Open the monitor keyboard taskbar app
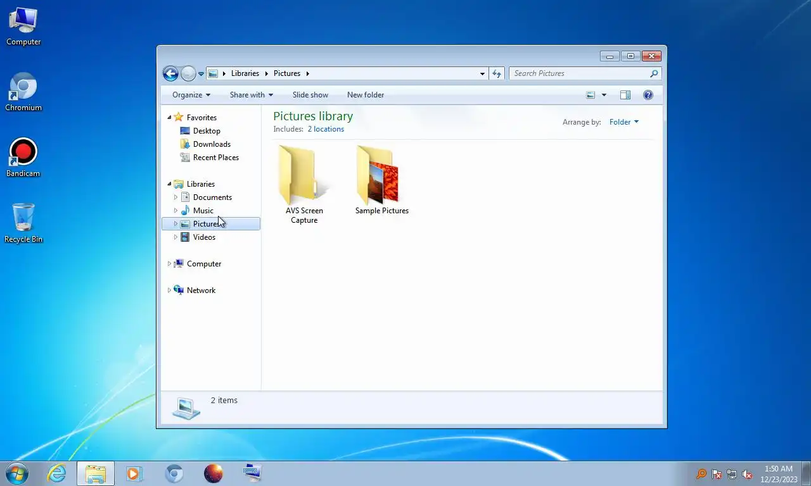Screen dimensions: 811x486 (x=253, y=473)
